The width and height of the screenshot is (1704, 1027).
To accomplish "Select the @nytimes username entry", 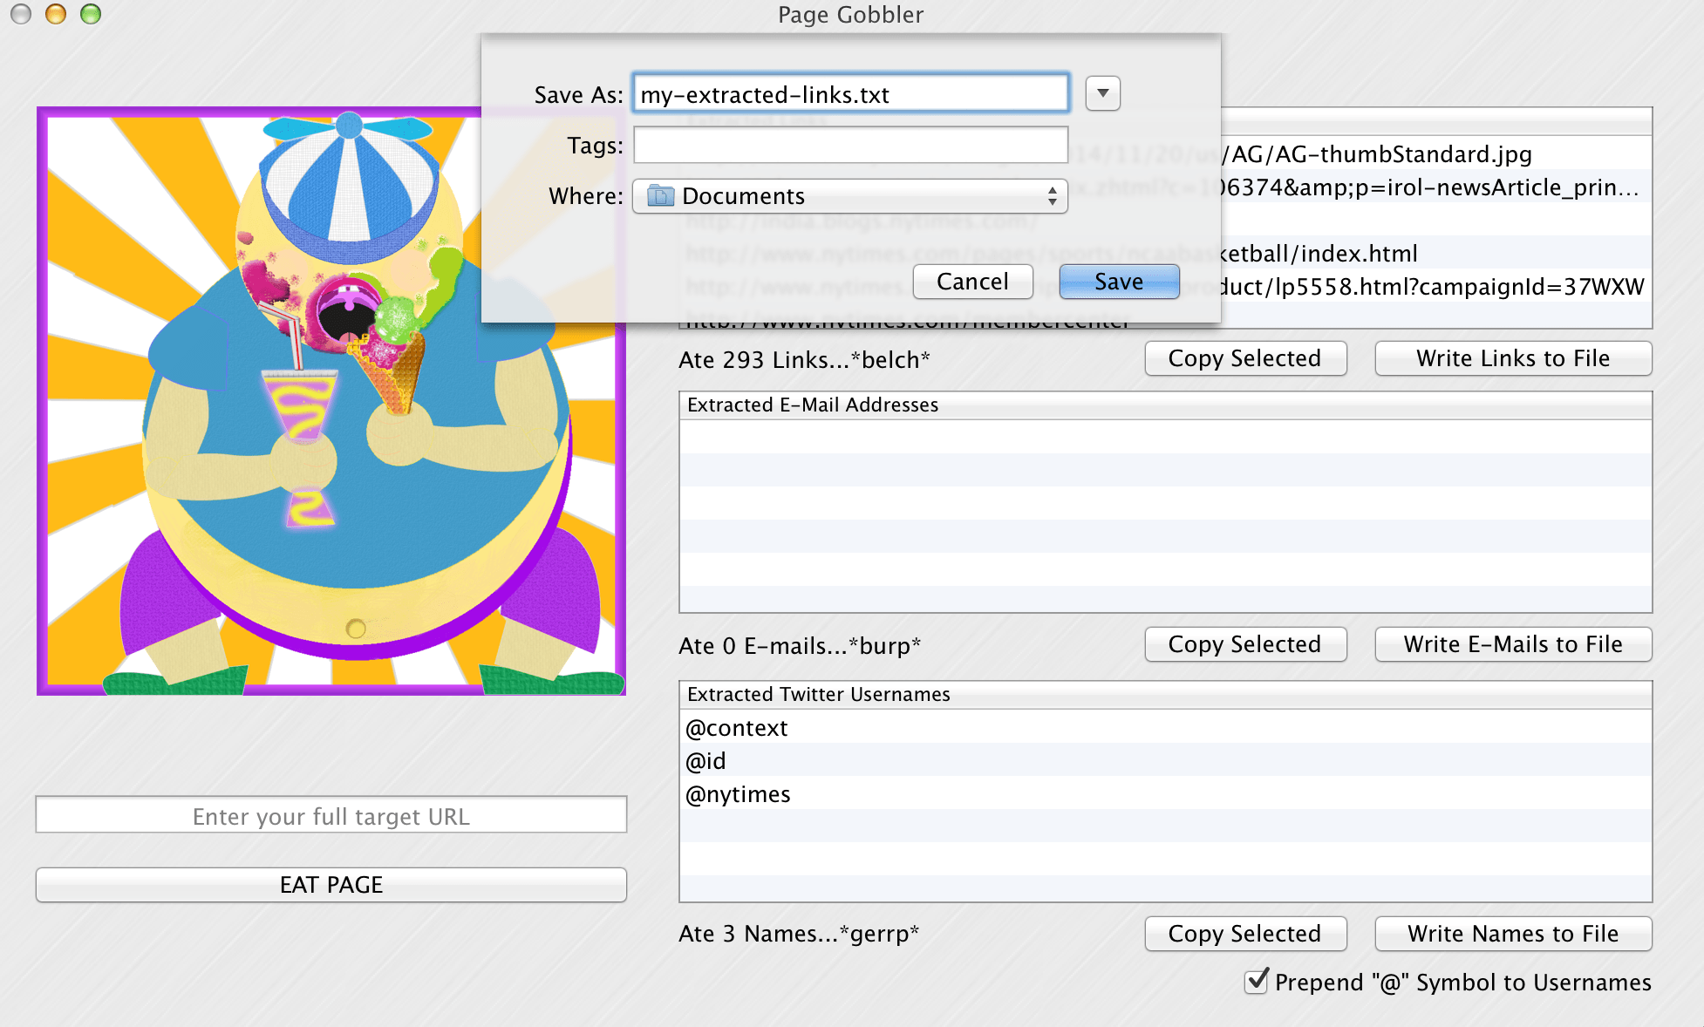I will (x=738, y=793).
